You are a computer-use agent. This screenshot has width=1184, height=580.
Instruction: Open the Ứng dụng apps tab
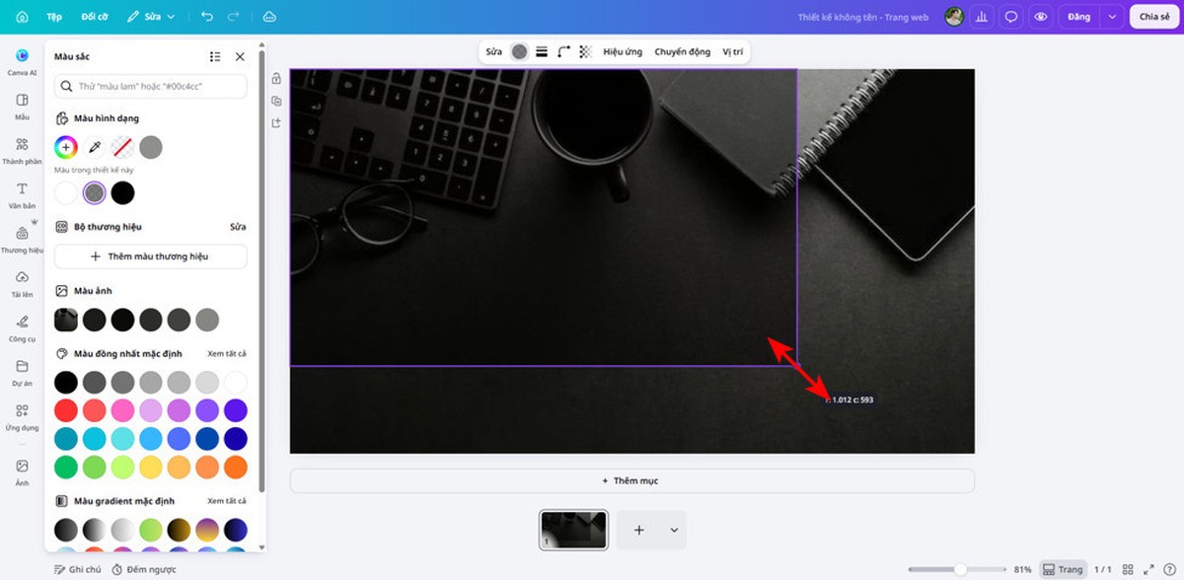click(22, 417)
